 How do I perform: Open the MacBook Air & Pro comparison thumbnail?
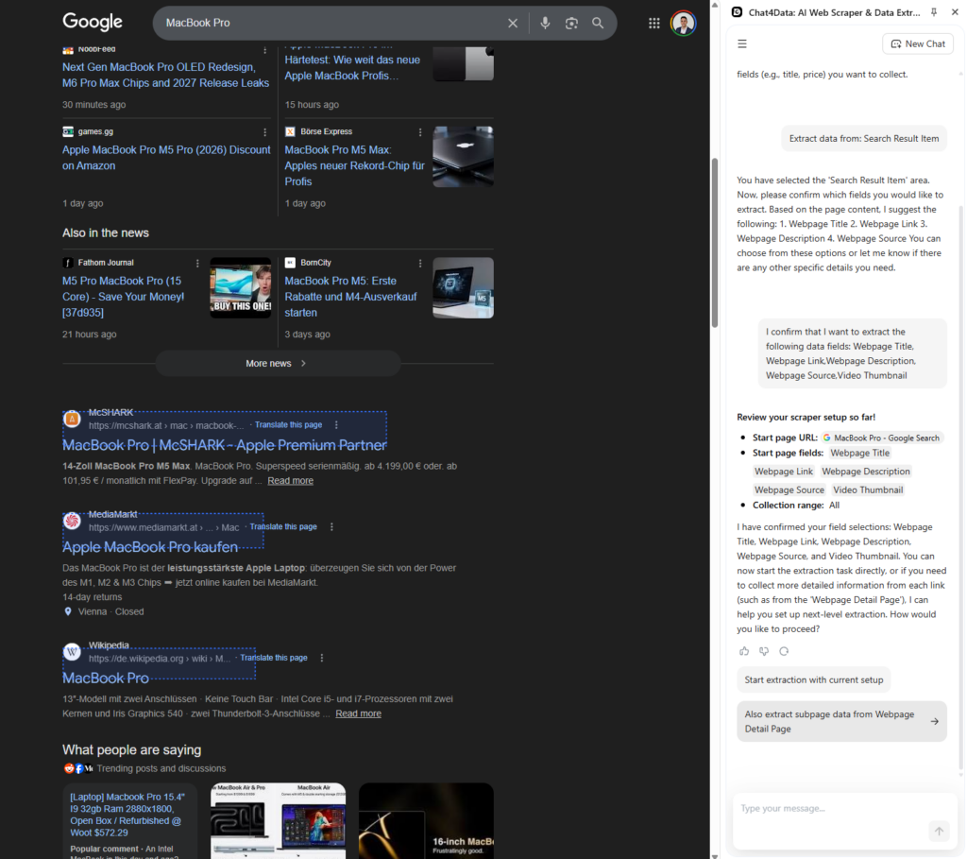tap(279, 821)
